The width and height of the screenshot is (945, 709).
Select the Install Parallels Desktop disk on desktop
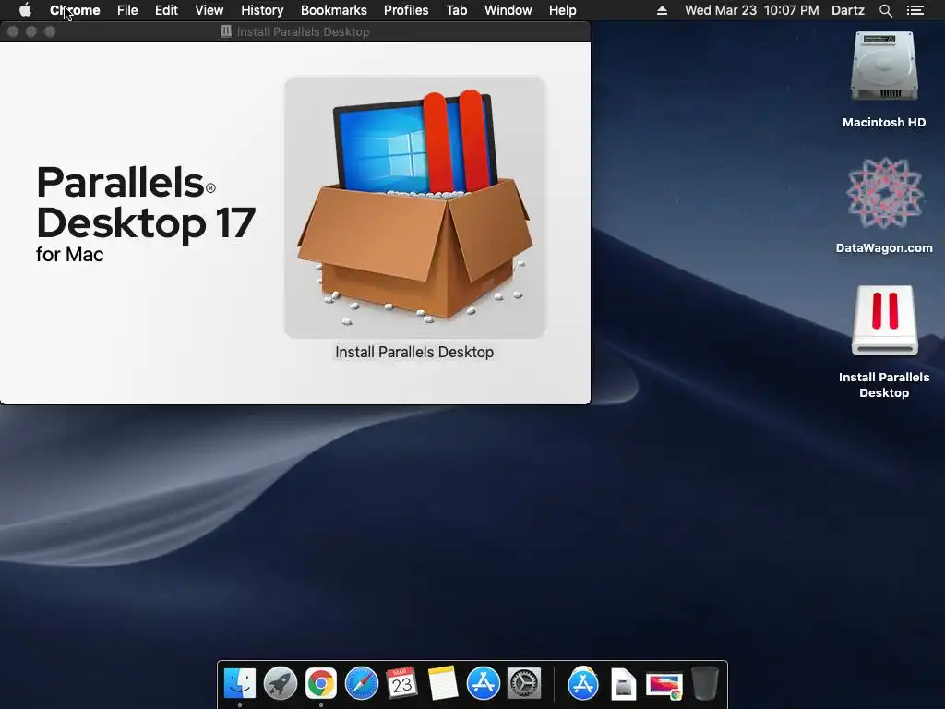point(884,320)
